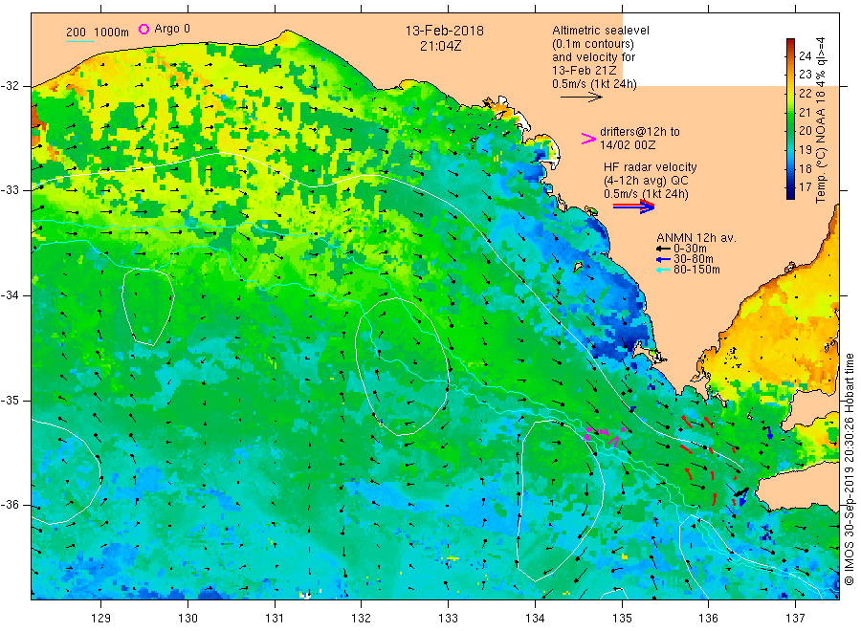This screenshot has width=861, height=631.
Task: Click the red-blue HF radar velocity arrow
Action: tap(633, 207)
